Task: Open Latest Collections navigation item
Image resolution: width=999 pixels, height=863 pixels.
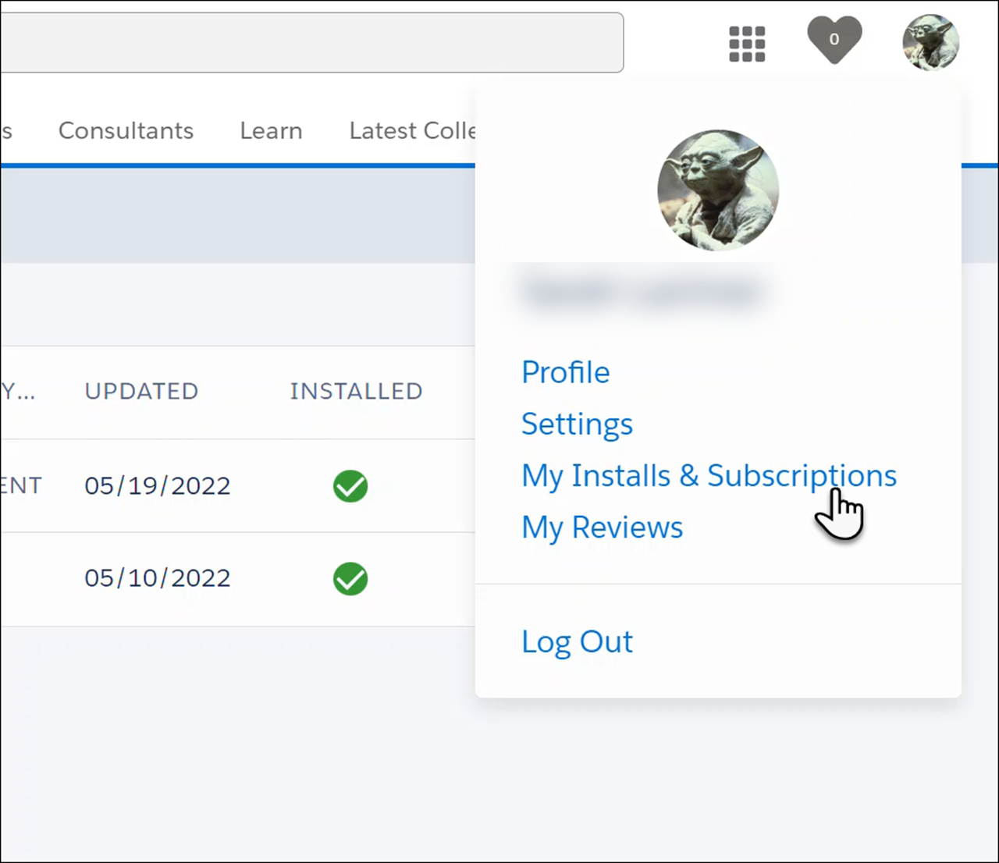Action: (x=411, y=130)
